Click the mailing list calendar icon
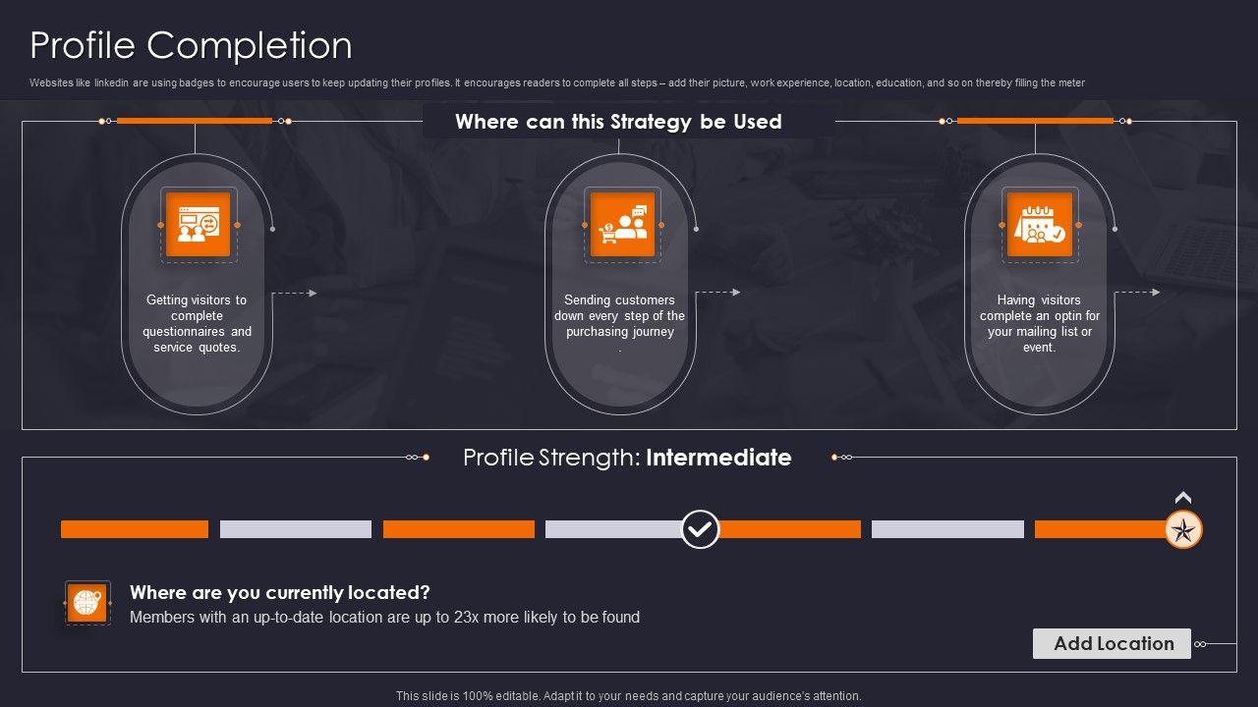 pyautogui.click(x=1039, y=225)
